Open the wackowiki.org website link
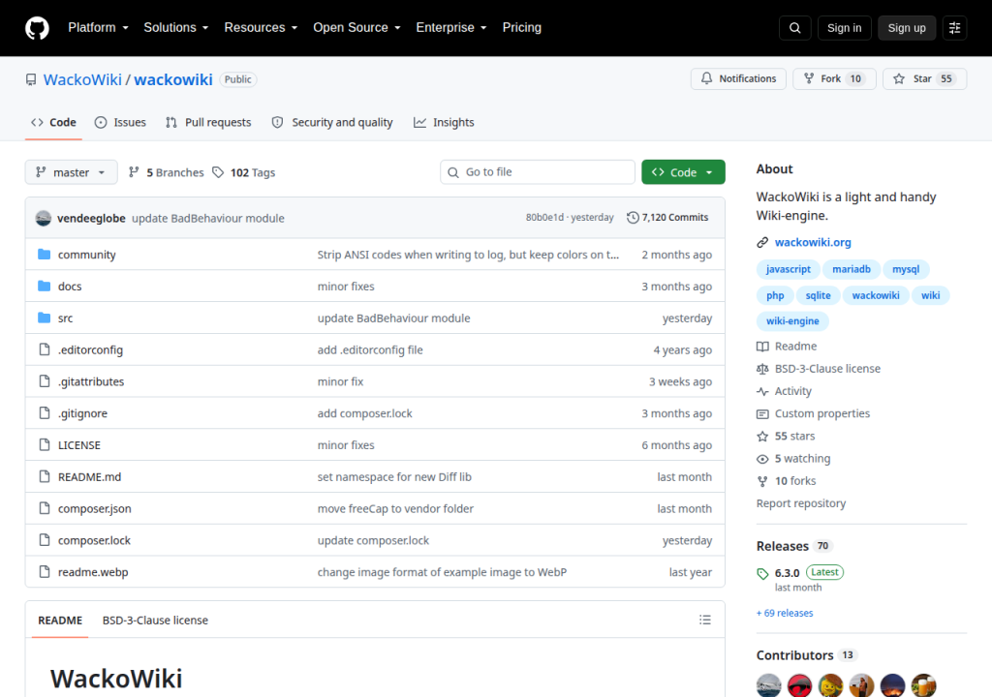992x697 pixels. (813, 242)
